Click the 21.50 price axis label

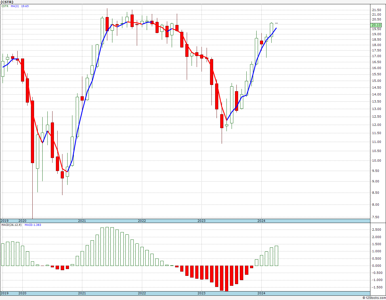[376, 10]
